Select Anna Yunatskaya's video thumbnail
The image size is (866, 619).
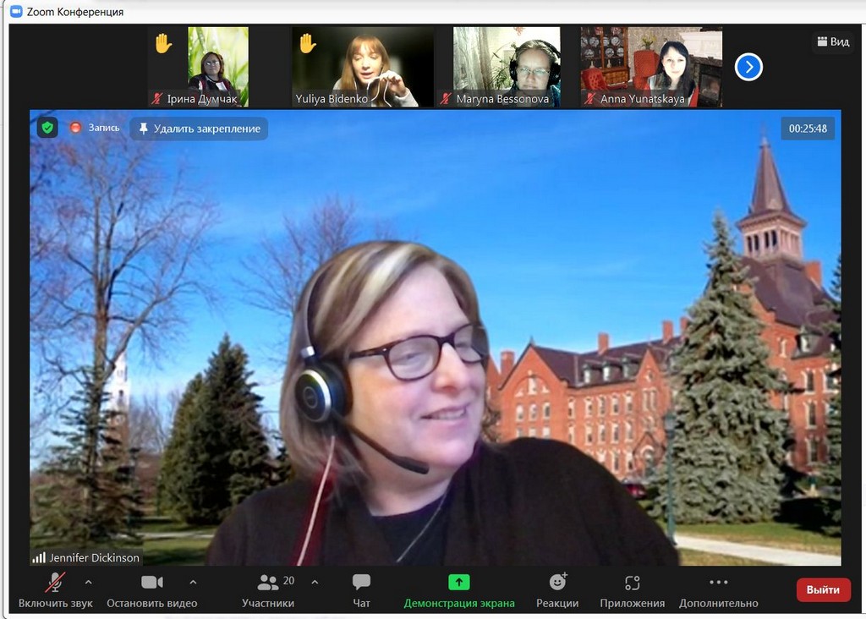pos(651,67)
